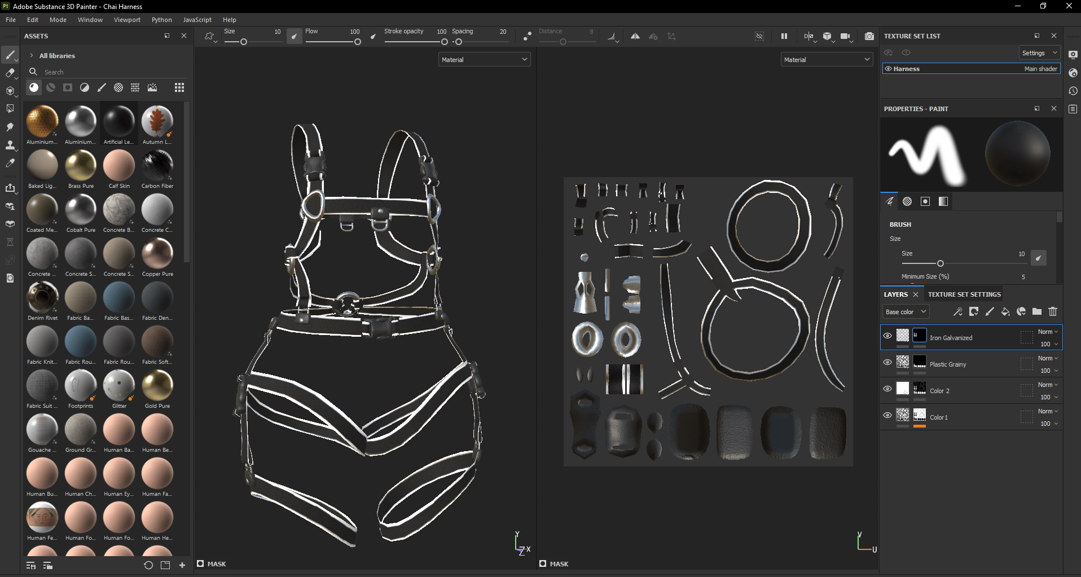Toggle visibility of Color 2 layer

887,389
